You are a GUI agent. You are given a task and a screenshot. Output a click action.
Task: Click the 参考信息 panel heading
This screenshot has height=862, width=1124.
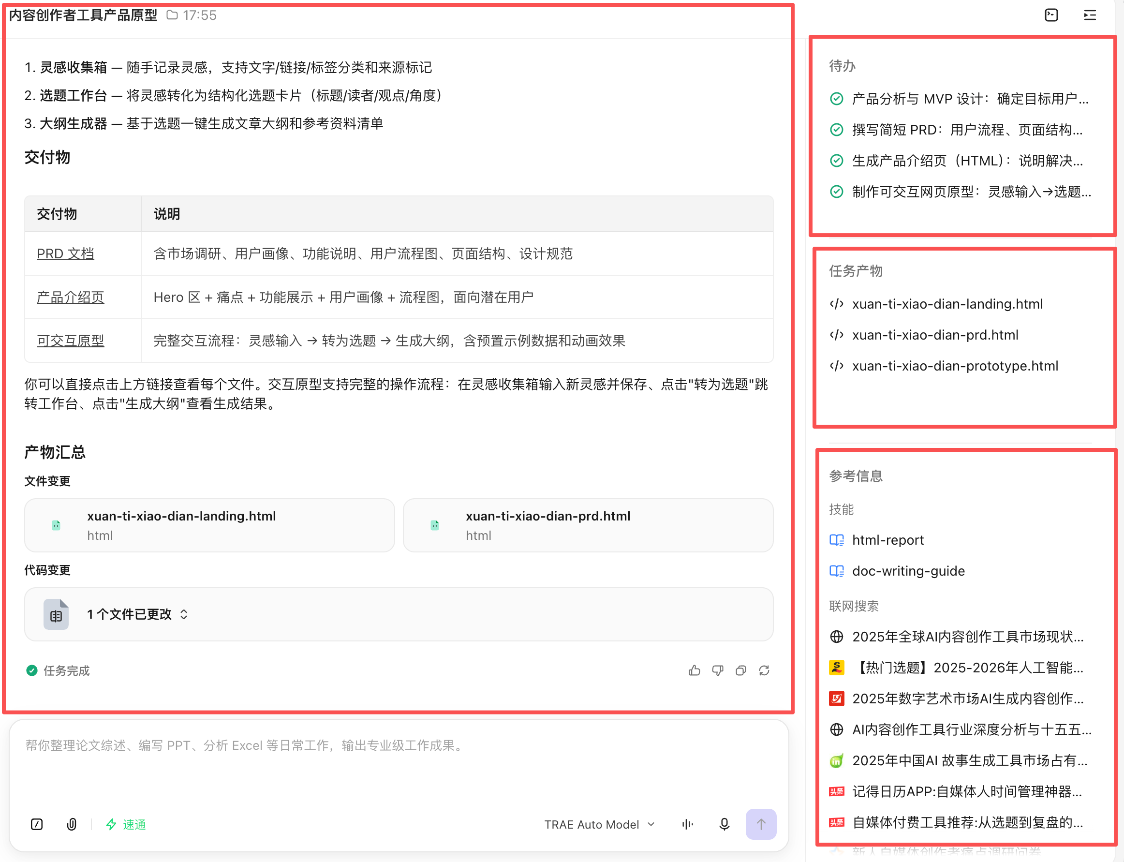point(856,476)
